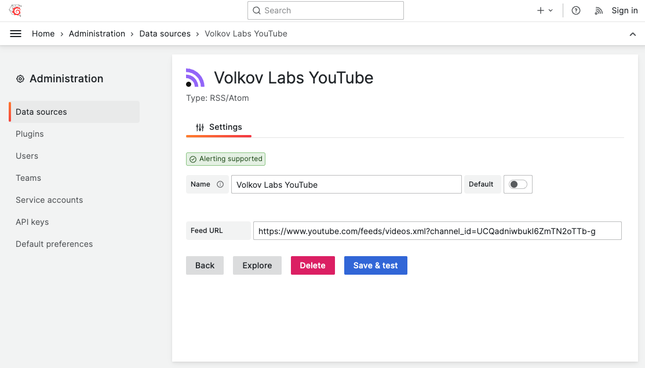Collapse the page header using the chevron
645x368 pixels.
(x=633, y=34)
